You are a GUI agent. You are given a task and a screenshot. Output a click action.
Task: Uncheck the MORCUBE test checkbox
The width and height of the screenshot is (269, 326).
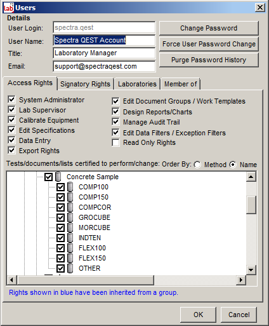click(60, 228)
